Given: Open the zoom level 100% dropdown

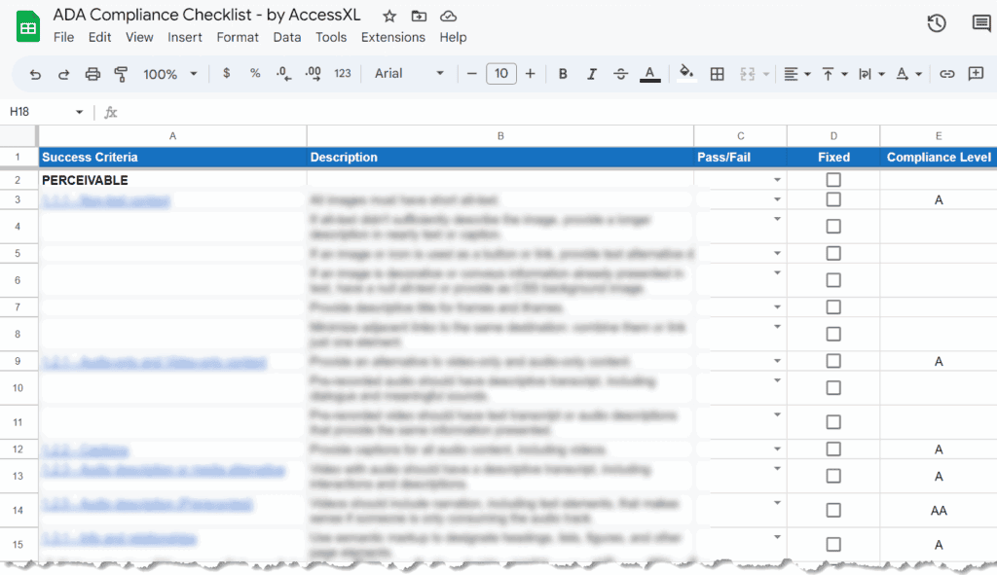Looking at the screenshot, I should (x=170, y=73).
